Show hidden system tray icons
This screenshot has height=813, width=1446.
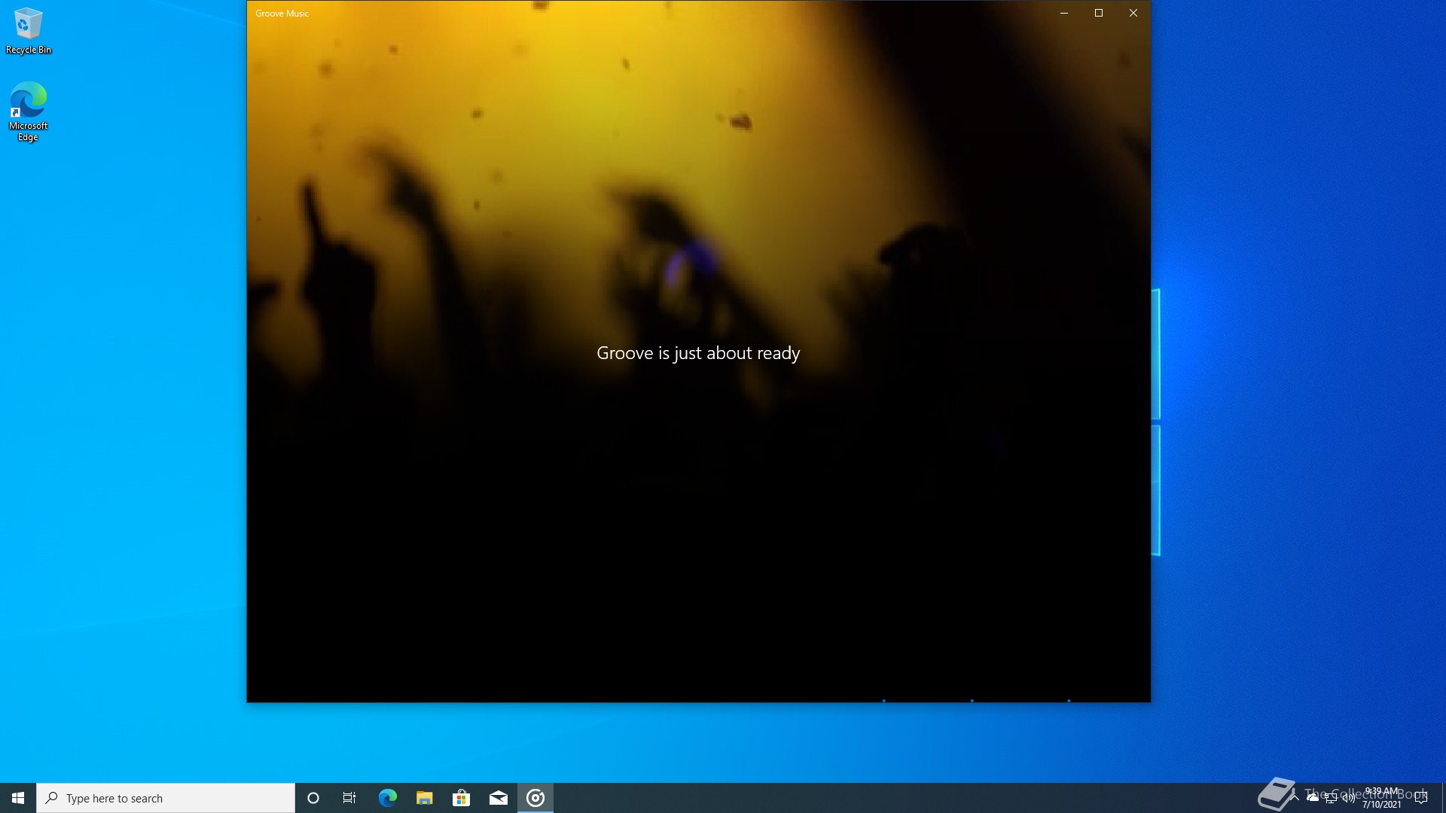1295,797
